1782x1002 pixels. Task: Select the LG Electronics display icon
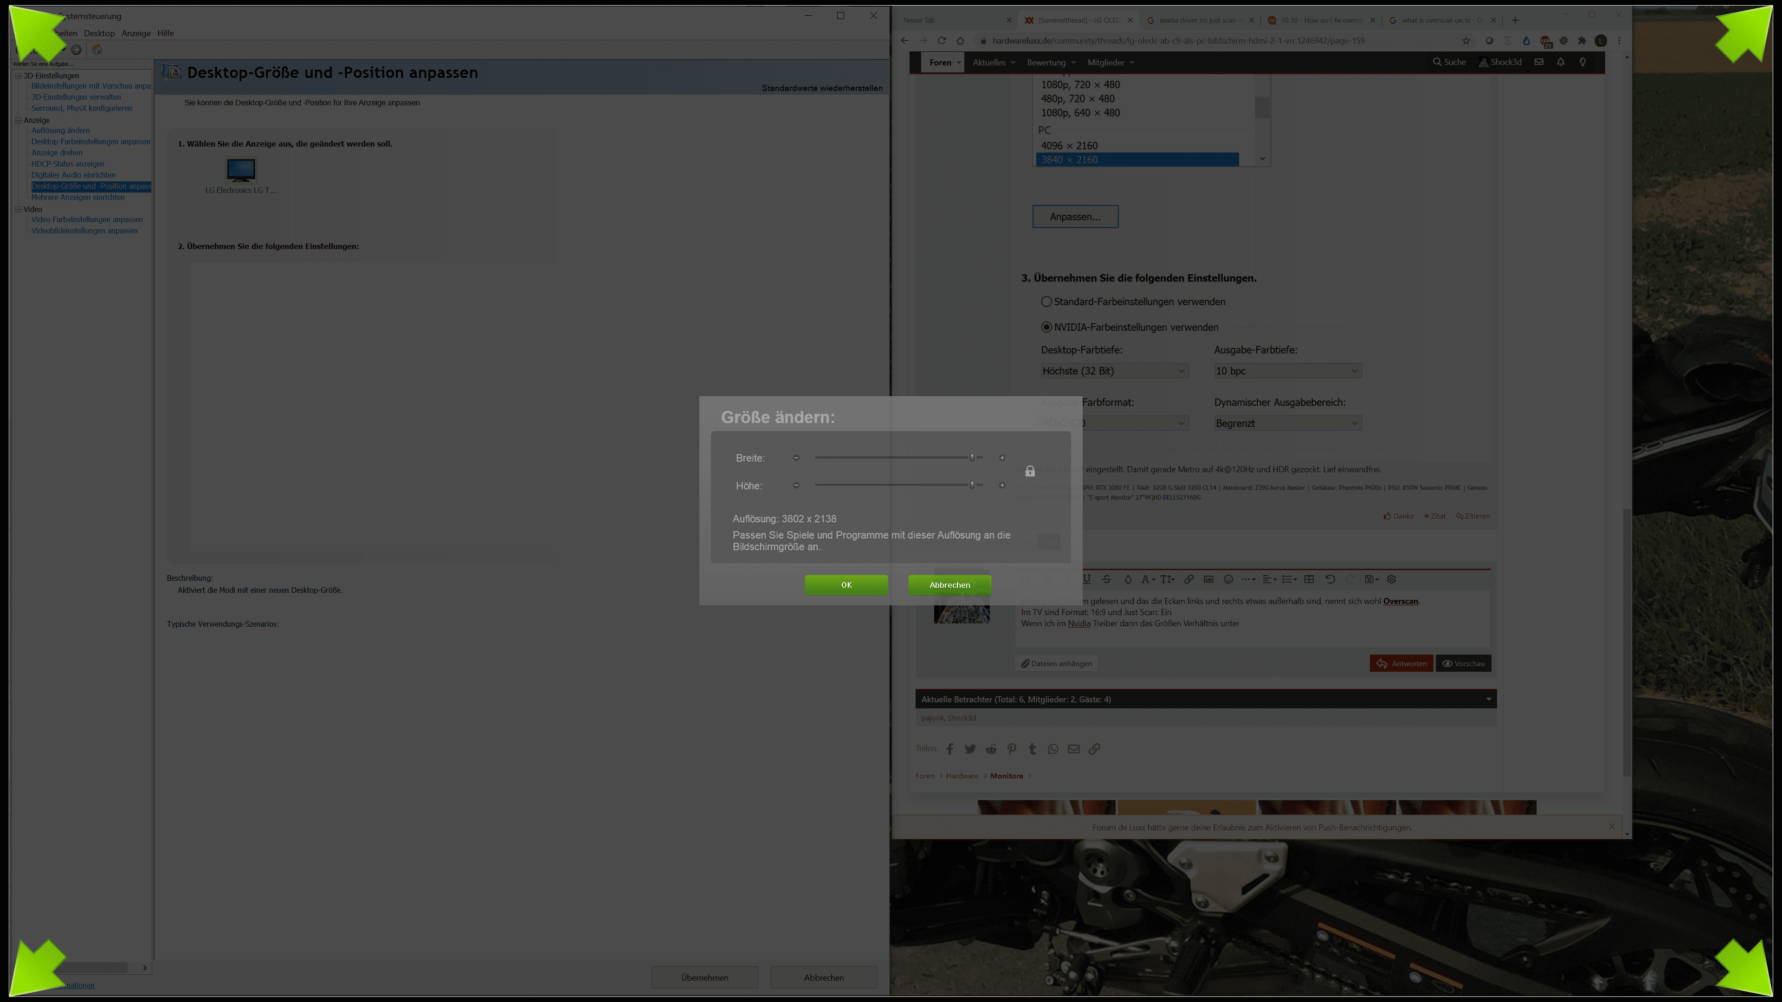[241, 169]
